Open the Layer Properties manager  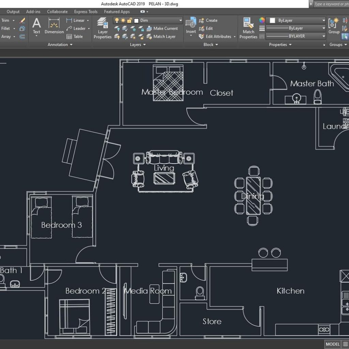103,28
